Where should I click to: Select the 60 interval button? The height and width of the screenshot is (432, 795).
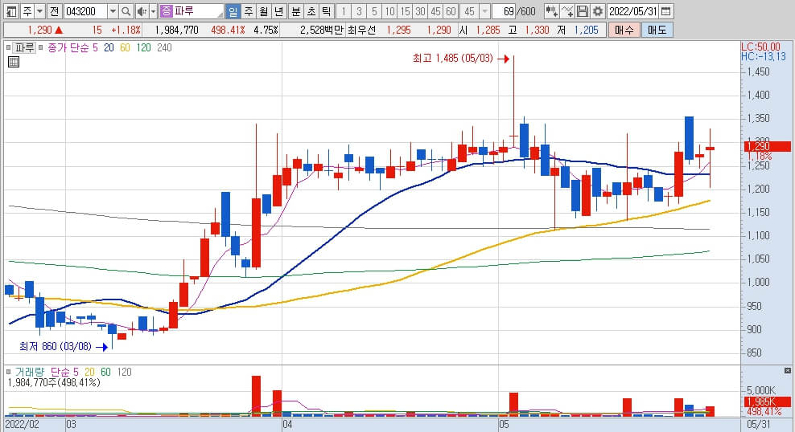[x=451, y=11]
